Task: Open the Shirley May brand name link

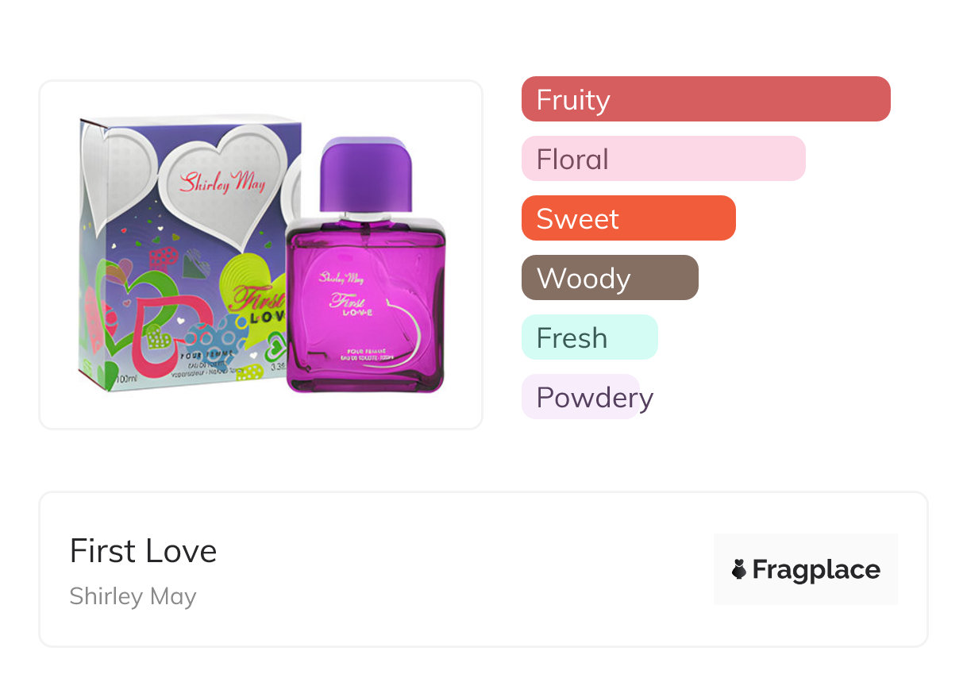Action: click(133, 596)
